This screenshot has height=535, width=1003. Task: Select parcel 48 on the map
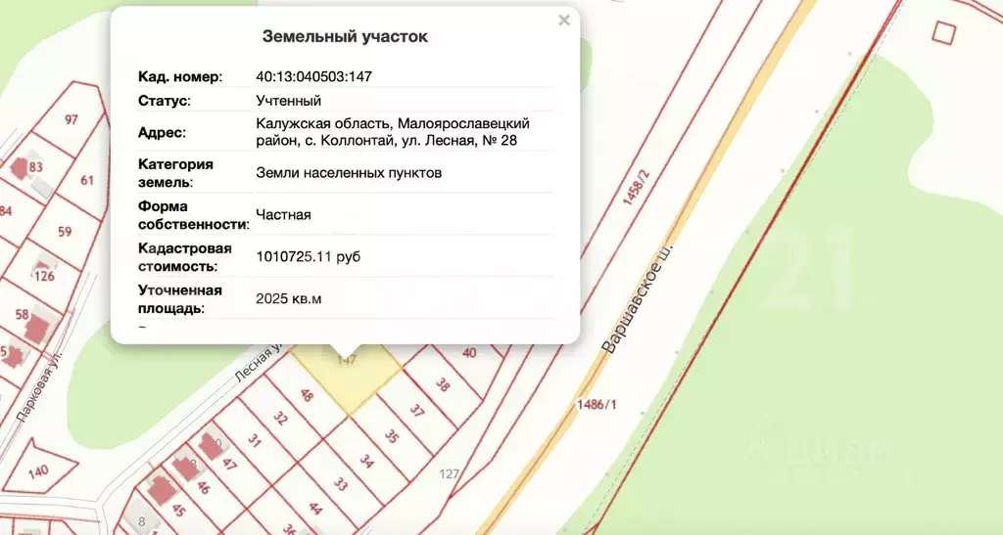tap(307, 395)
